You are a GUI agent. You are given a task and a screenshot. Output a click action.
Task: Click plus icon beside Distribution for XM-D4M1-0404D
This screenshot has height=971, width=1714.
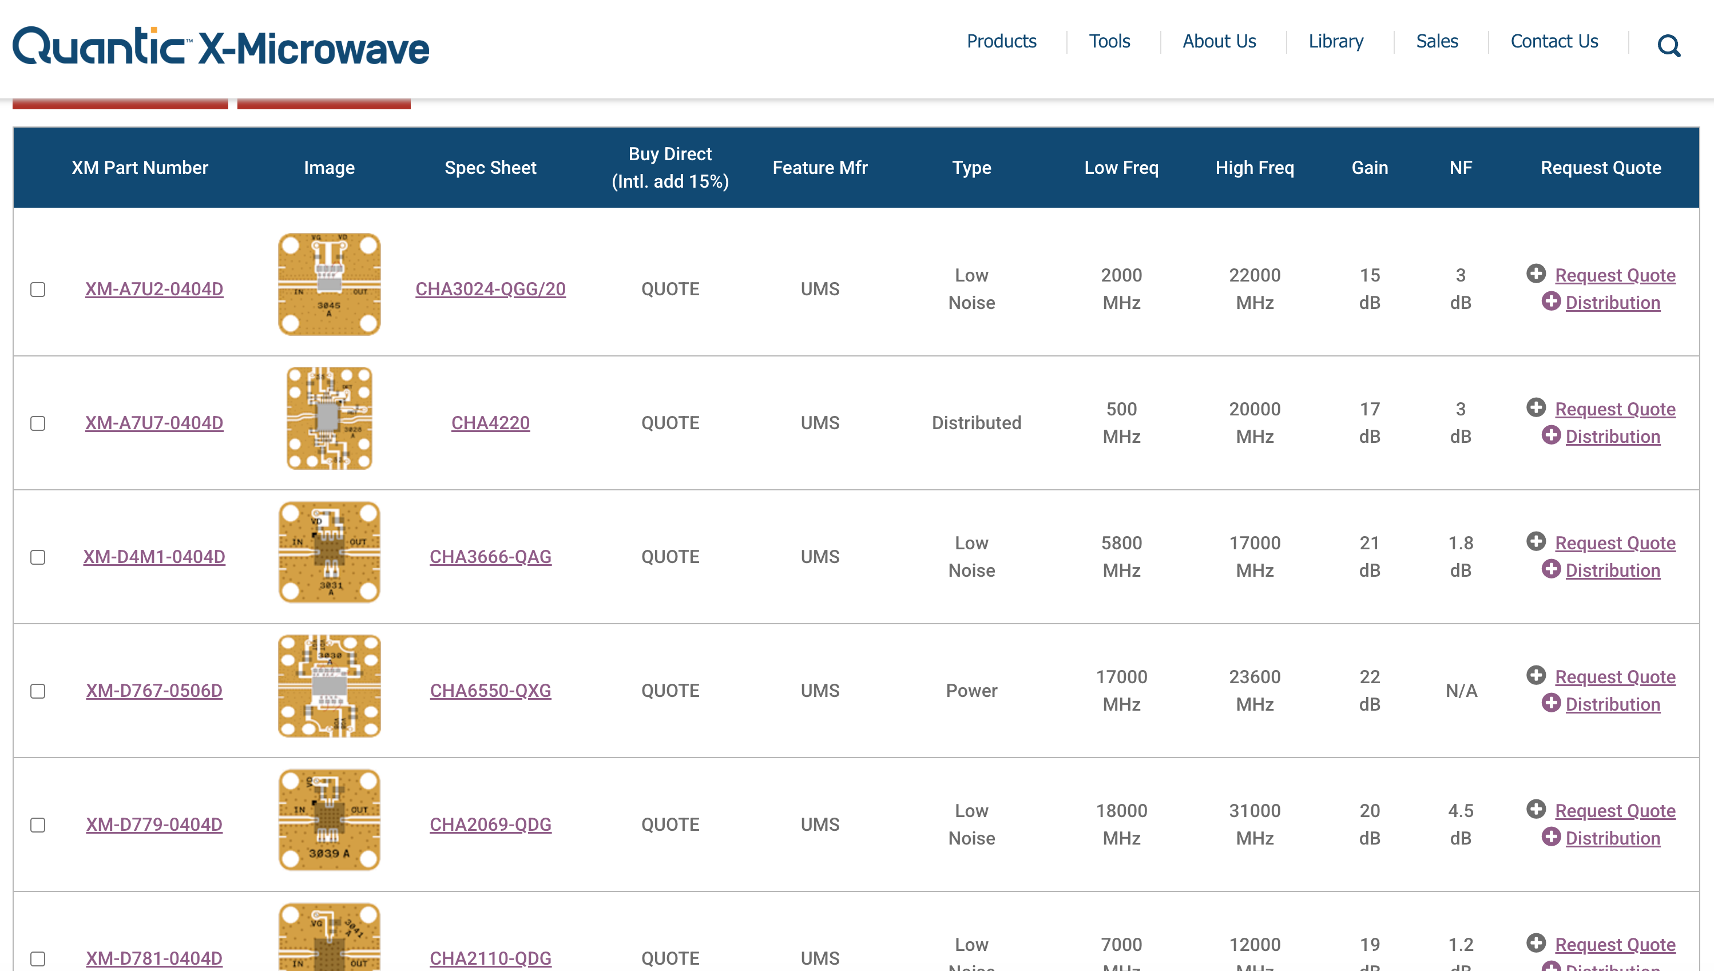tap(1551, 569)
